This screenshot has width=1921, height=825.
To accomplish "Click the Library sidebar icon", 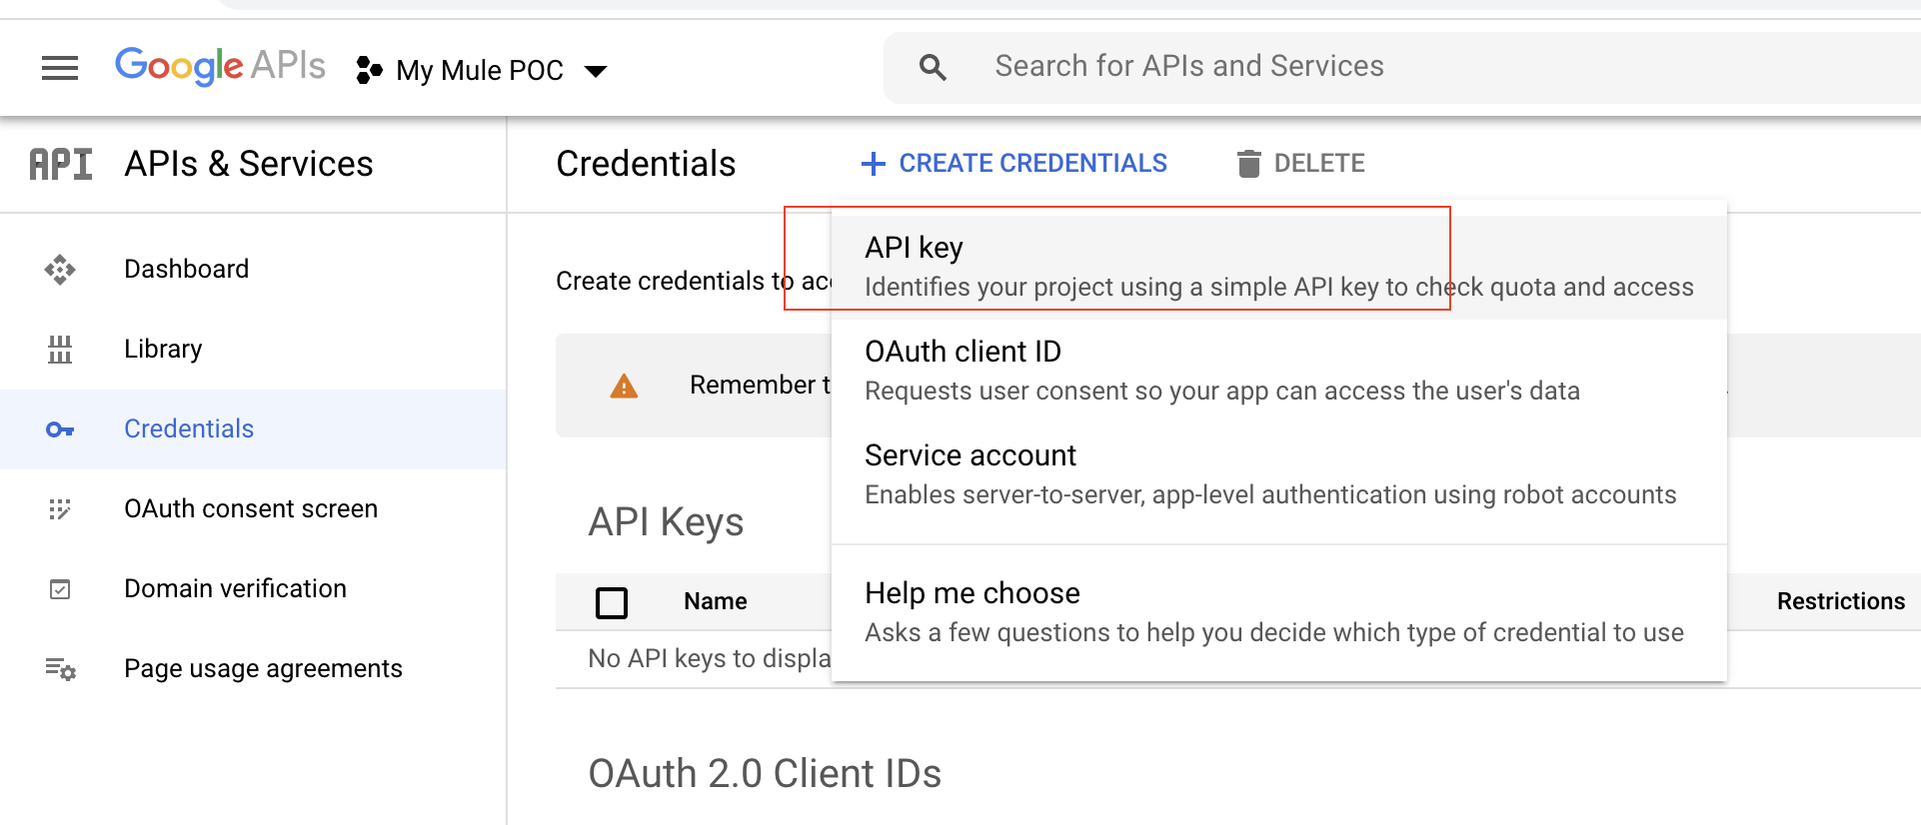I will point(60,350).
